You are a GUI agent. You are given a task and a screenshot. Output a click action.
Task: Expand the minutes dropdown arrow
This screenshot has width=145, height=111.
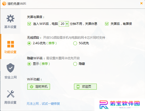coord(67,24)
